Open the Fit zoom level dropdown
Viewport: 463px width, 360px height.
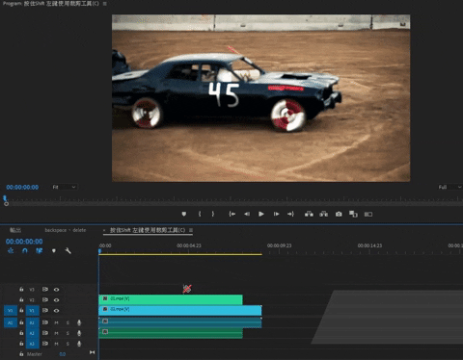pos(65,187)
